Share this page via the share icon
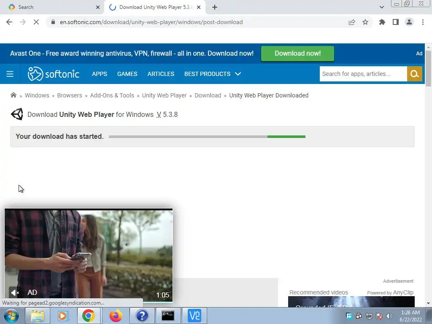The width and height of the screenshot is (432, 324). click(x=352, y=22)
